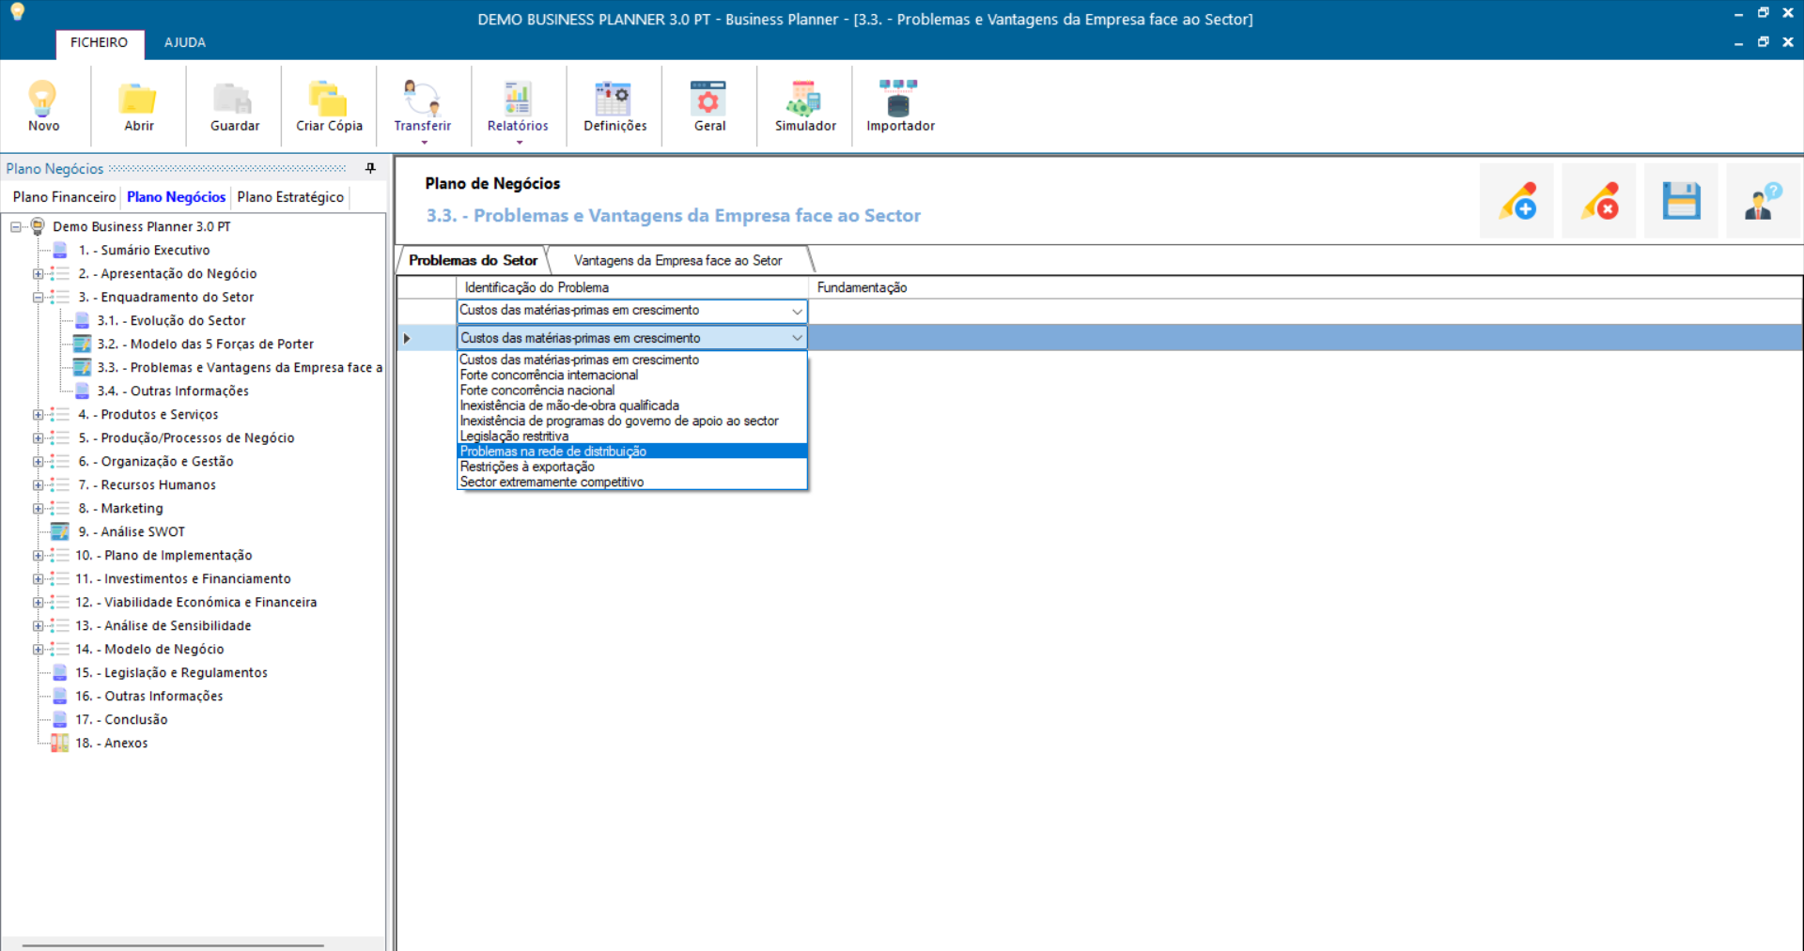
Task: Select 13. Análise de Sensibilidade item
Action: [x=163, y=625]
